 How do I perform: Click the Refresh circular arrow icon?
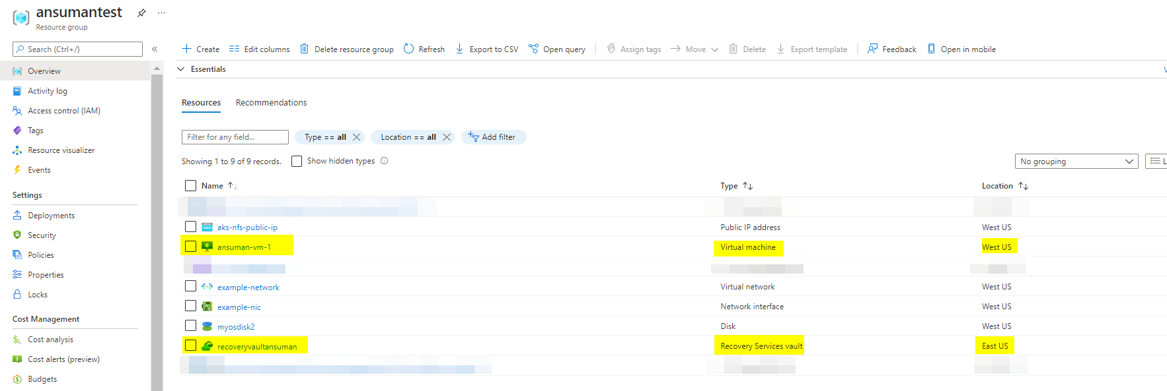click(408, 49)
